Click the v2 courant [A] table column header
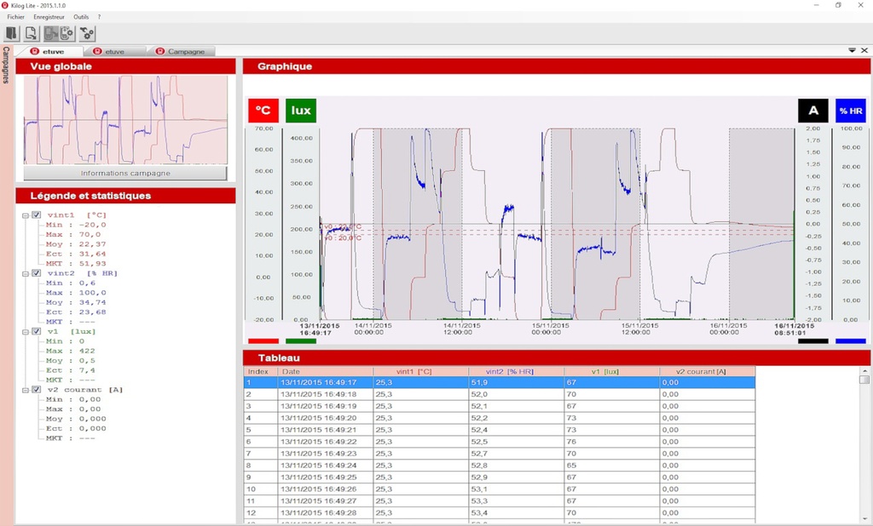This screenshot has height=526, width=873. tap(708, 371)
